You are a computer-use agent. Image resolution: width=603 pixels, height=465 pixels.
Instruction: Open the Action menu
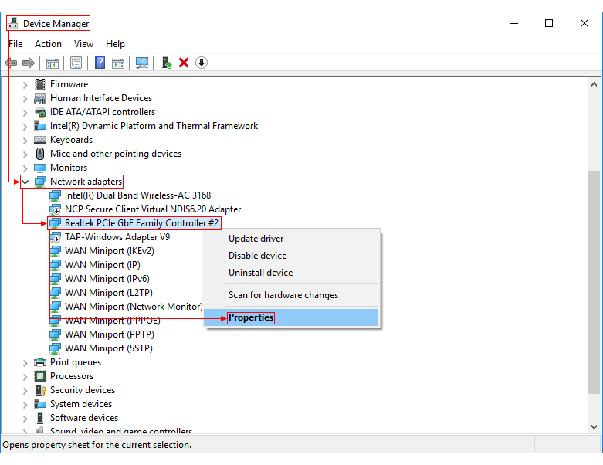[48, 44]
